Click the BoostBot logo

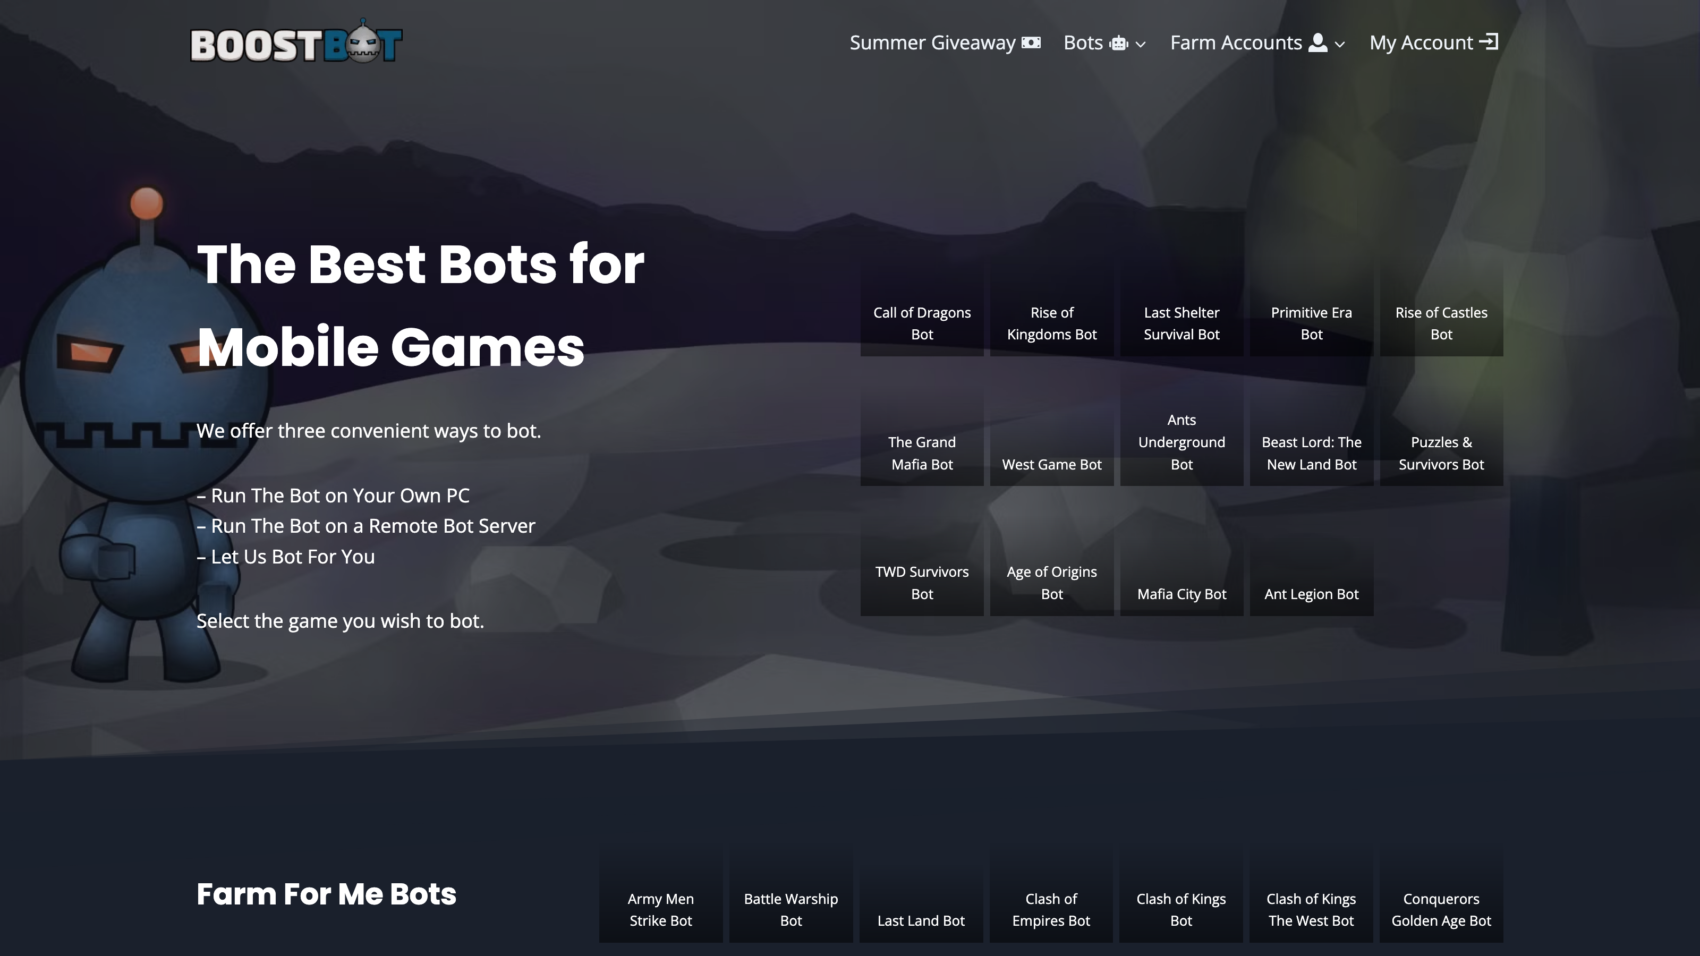click(x=296, y=41)
